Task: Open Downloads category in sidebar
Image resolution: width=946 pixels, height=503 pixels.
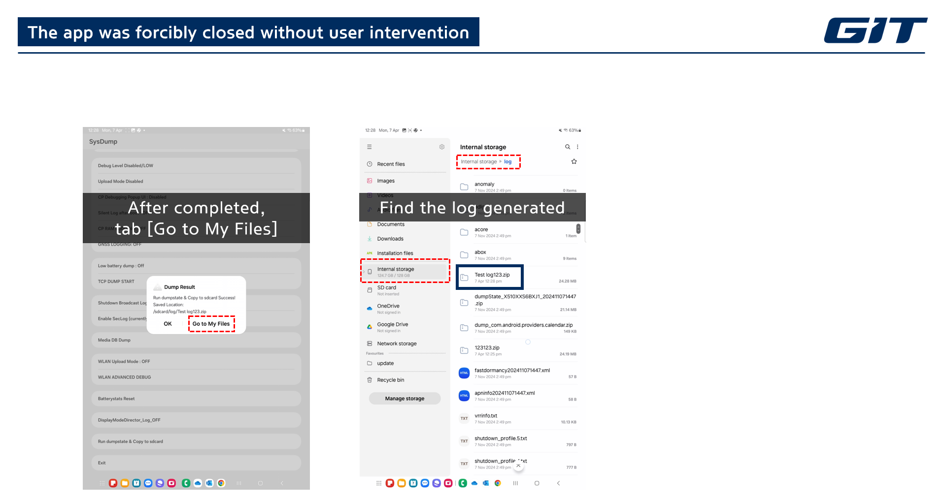Action: pos(405,239)
